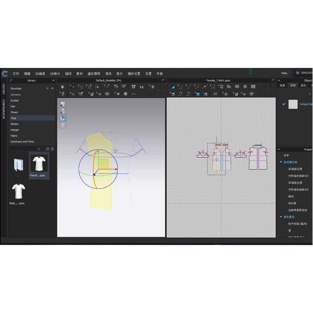The width and height of the screenshot is (313, 313).
Task: Click the CLO logo icon
Action: (x=4, y=74)
